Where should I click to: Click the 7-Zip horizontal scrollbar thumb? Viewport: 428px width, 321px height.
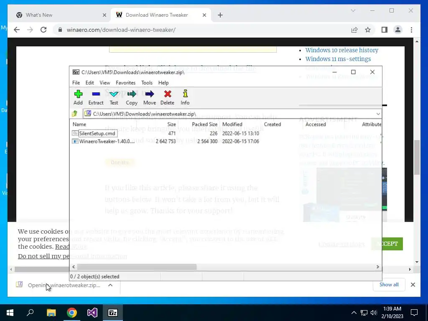(x=137, y=267)
